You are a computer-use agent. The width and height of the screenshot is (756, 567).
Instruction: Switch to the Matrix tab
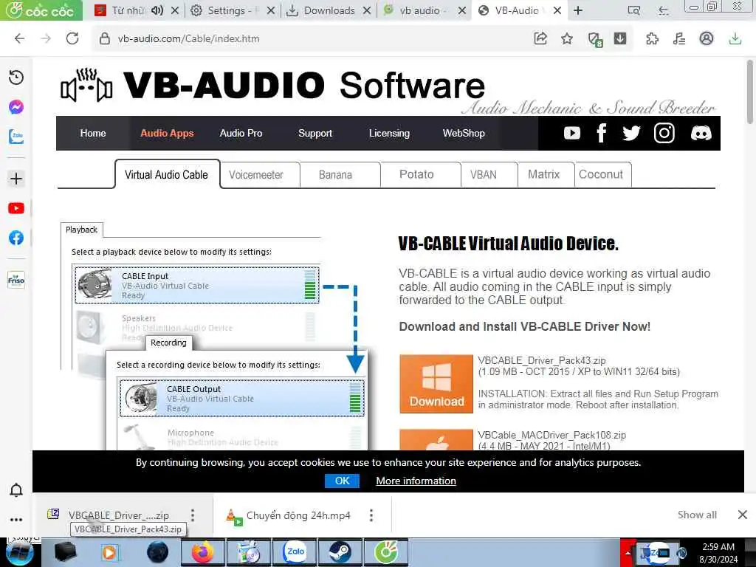coord(544,174)
